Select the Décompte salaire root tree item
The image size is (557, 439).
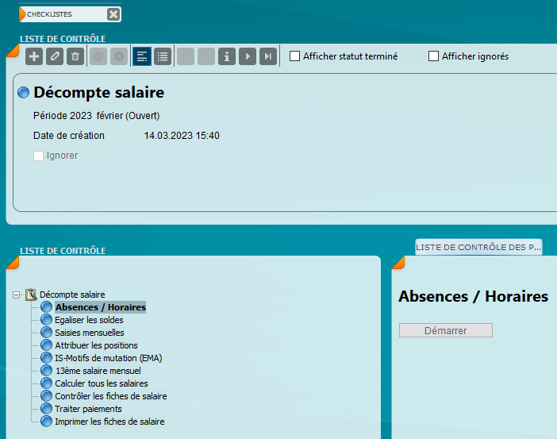pyautogui.click(x=72, y=295)
